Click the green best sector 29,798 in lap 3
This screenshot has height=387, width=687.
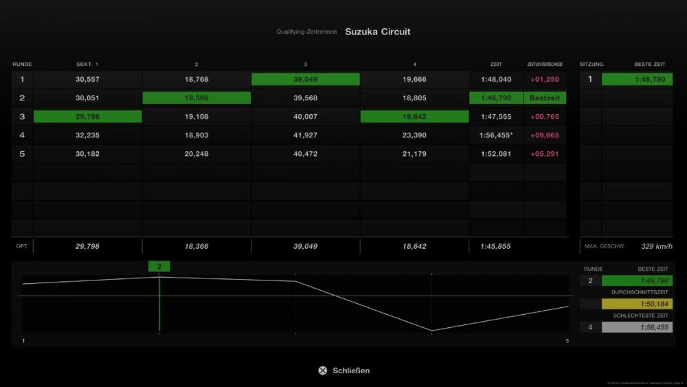pos(87,117)
